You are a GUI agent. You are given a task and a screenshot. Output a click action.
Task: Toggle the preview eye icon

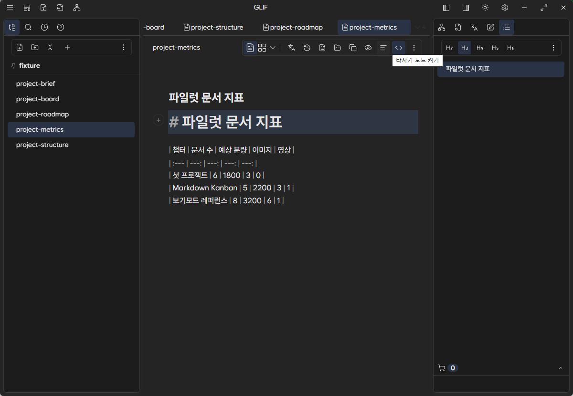pyautogui.click(x=368, y=47)
